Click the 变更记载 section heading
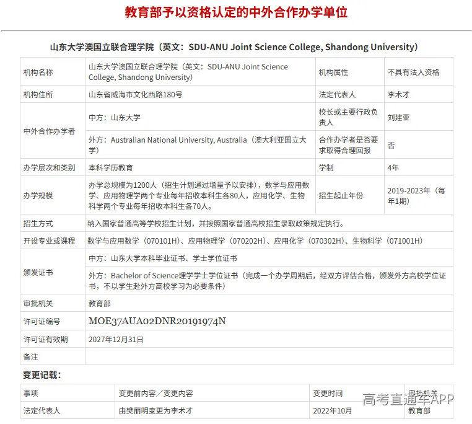 [42, 375]
